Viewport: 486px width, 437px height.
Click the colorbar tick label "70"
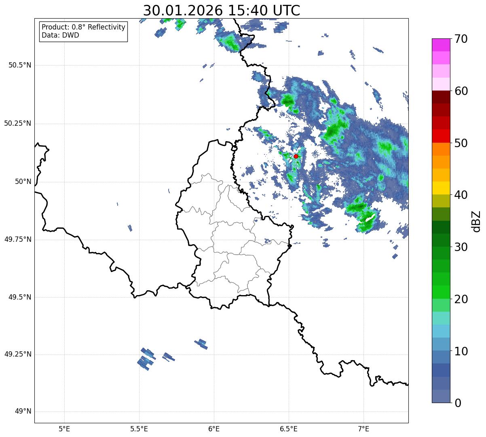tap(461, 39)
